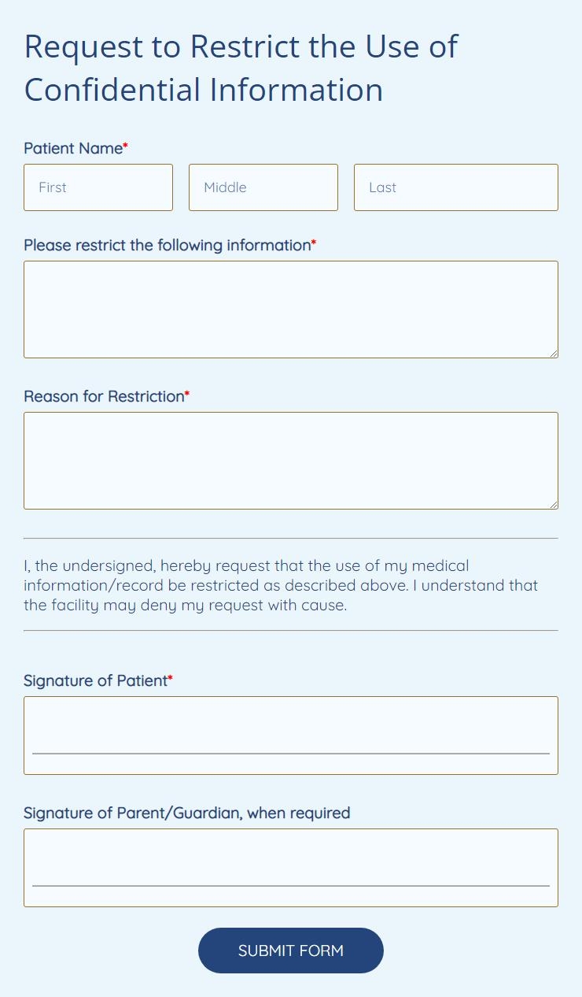The image size is (582, 997).
Task: Click inside the Reason for Restriction text area
Action: (291, 459)
